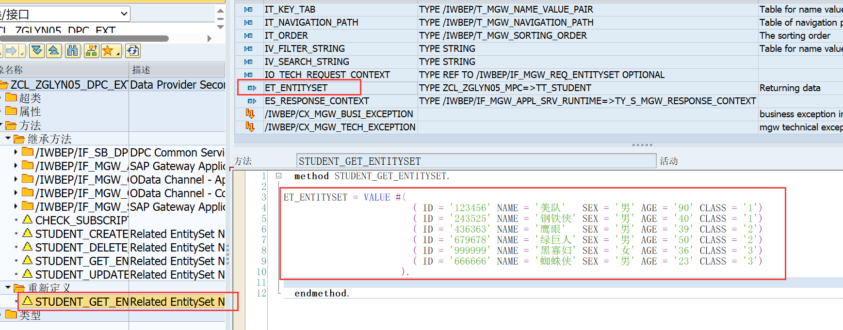The height and width of the screenshot is (330, 843).
Task: Open favorites via the star icon
Action: (108, 51)
